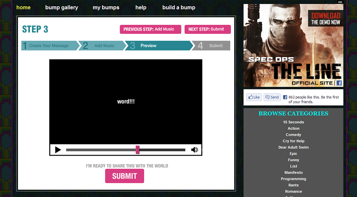The height and width of the screenshot is (197, 357).
Task: Play the bump preview video
Action: tap(58, 150)
